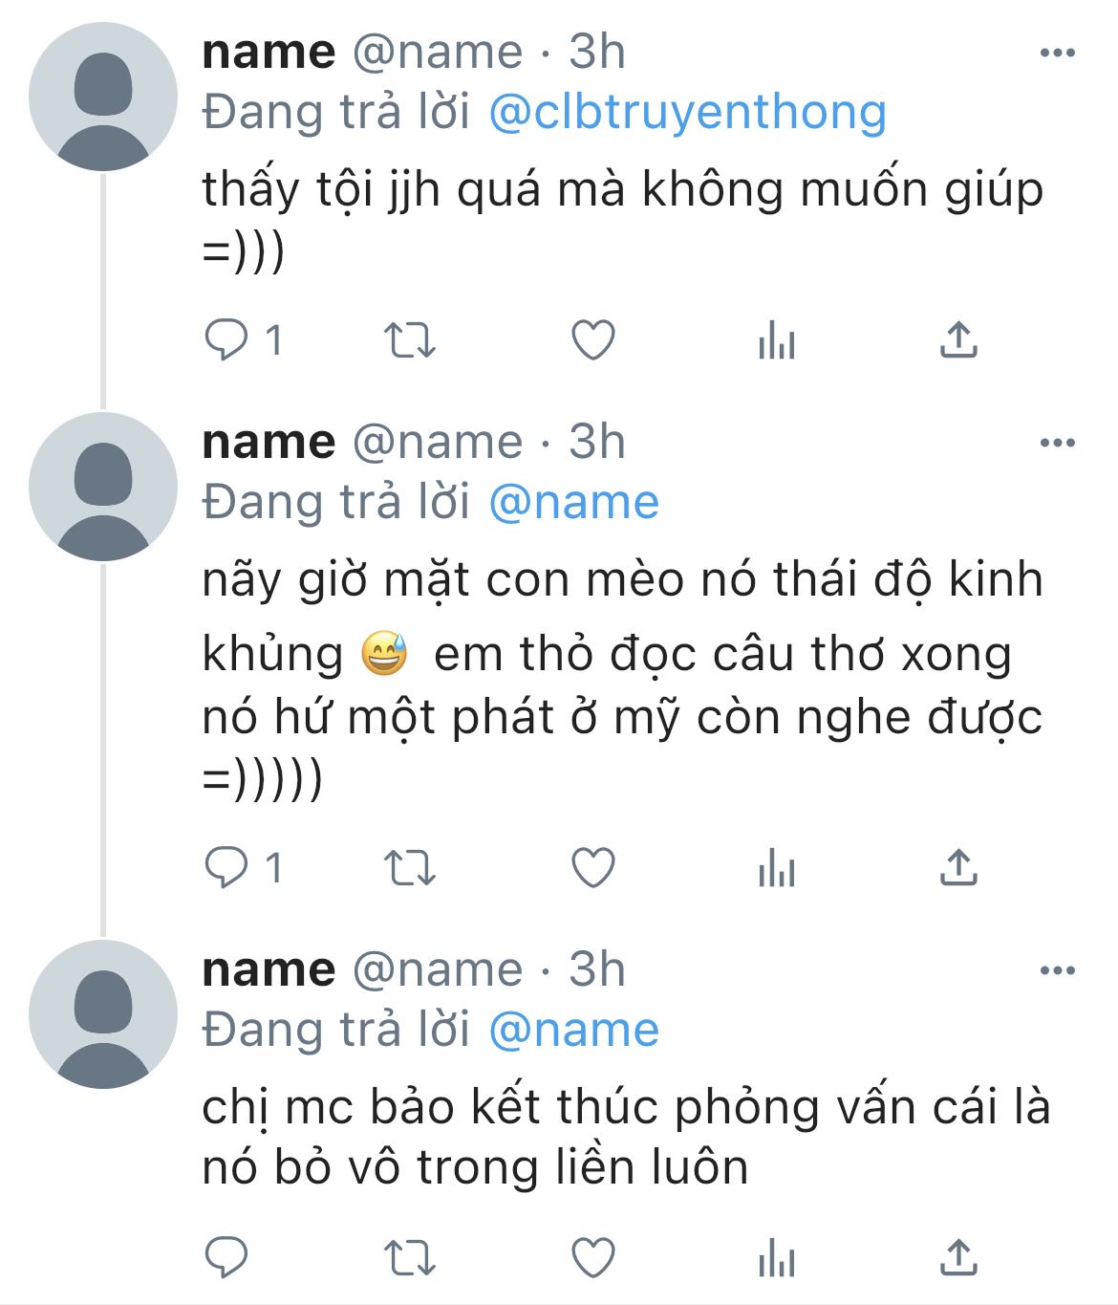Open more options on third tweet
Image resolution: width=1118 pixels, height=1305 pixels.
tap(1057, 970)
